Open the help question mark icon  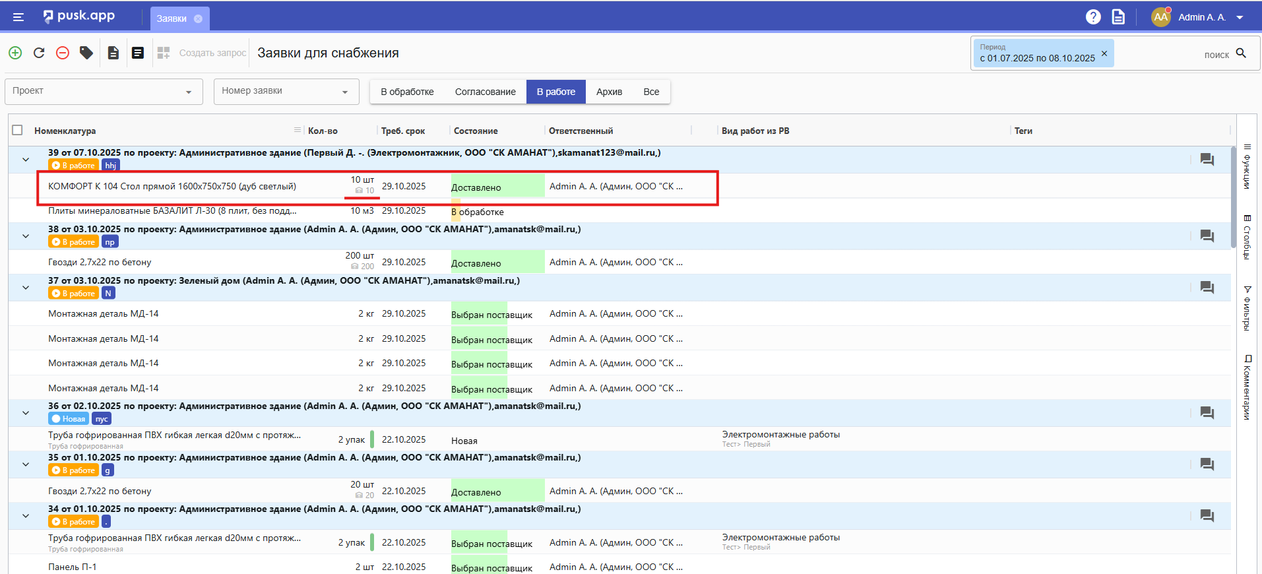pyautogui.click(x=1093, y=17)
